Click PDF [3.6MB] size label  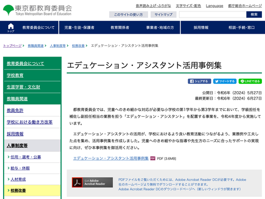click(x=167, y=159)
